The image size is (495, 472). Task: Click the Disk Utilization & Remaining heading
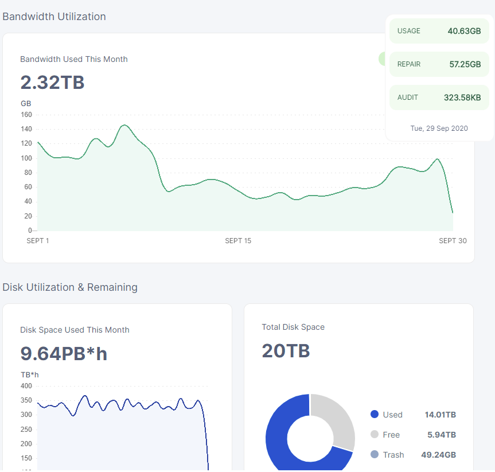(x=70, y=287)
